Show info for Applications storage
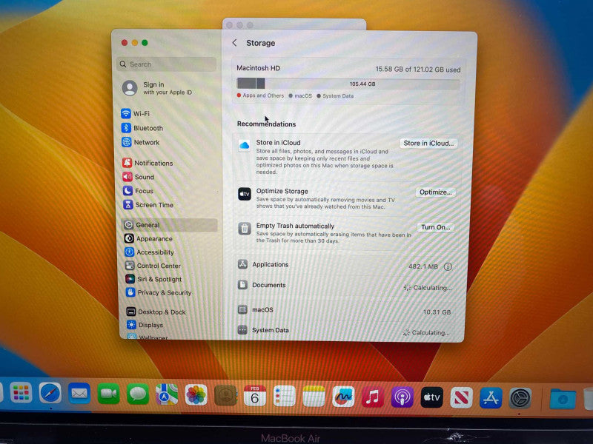Viewport: 593px width, 444px height. (448, 266)
